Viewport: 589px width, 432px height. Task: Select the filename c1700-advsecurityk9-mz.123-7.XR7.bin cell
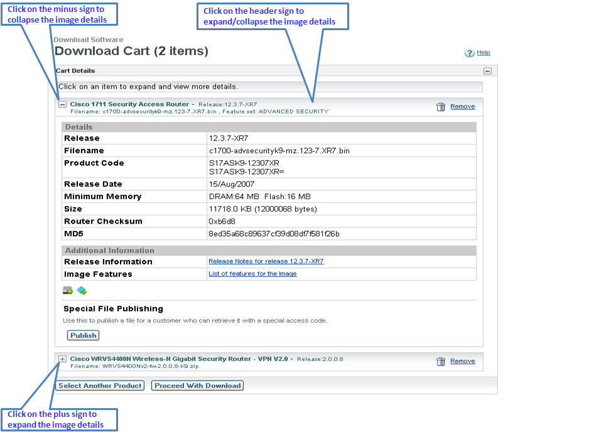[x=342, y=151]
